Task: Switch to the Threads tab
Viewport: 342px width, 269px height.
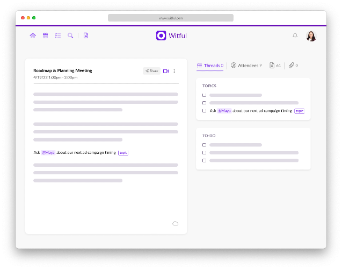Action: pos(210,66)
